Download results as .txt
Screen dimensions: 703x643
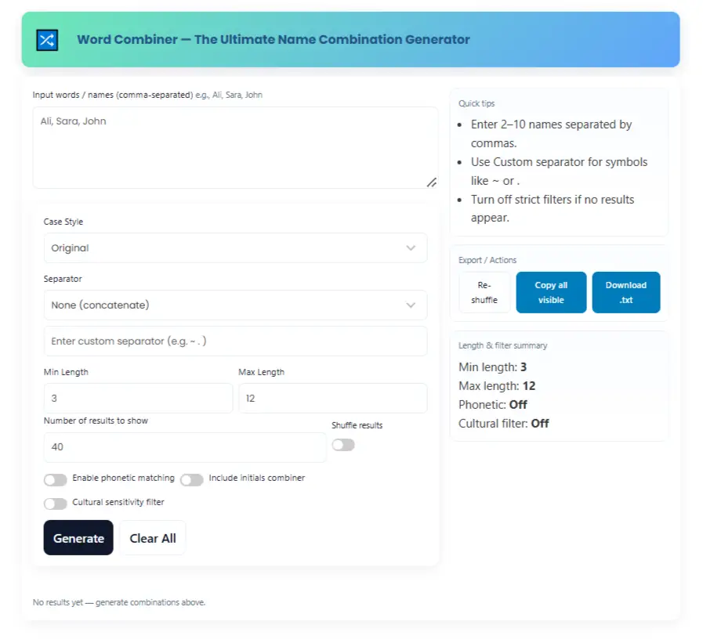click(625, 293)
